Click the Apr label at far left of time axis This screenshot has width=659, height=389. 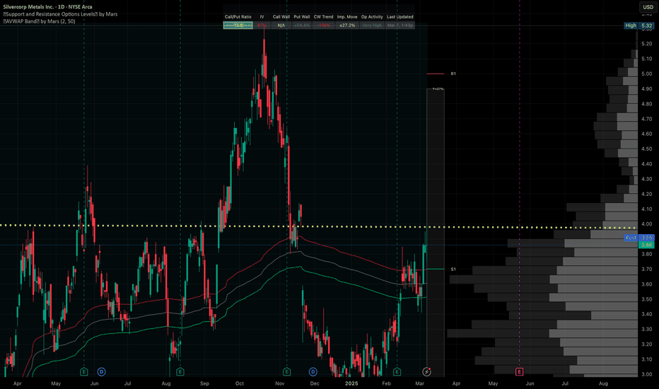click(x=17, y=383)
